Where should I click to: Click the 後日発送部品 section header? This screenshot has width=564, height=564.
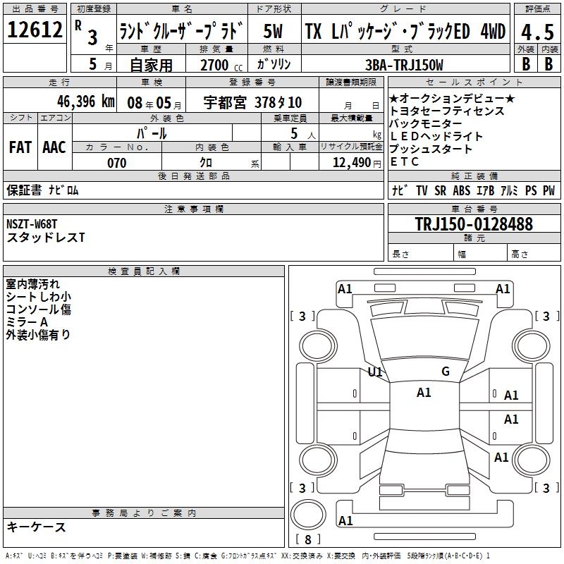click(x=193, y=176)
